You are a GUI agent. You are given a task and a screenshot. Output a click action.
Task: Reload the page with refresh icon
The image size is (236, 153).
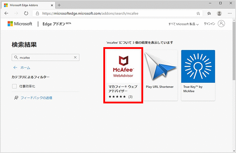pyautogui.click(x=26, y=13)
